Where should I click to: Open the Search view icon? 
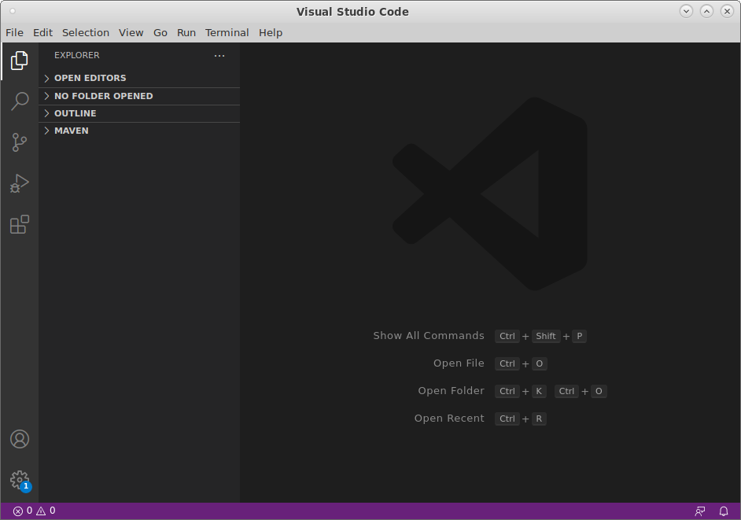click(20, 101)
